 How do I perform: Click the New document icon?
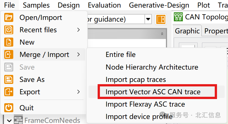9,42
